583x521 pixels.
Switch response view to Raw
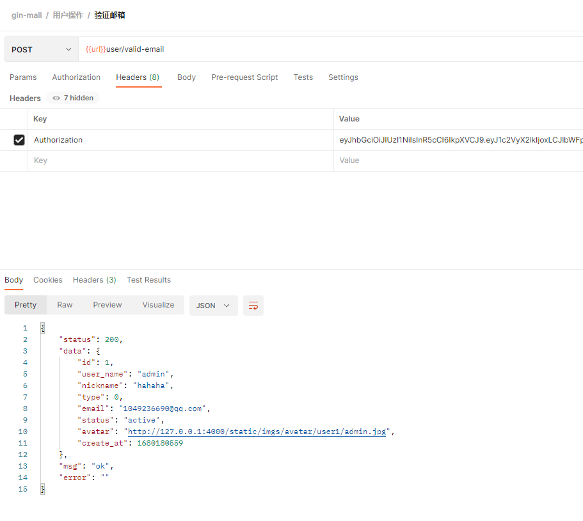tap(65, 305)
